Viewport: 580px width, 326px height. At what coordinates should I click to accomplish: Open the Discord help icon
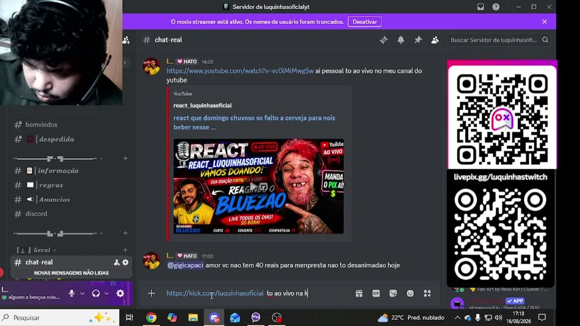[x=496, y=7]
